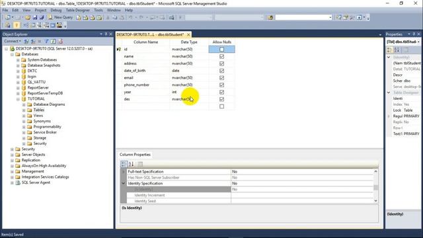Click Object Explorer's Connect server icon
This screenshot has width=423, height=238.
click(26, 41)
